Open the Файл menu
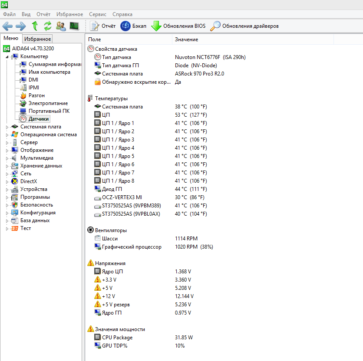Viewport: 363px width, 361px height. [x=9, y=14]
